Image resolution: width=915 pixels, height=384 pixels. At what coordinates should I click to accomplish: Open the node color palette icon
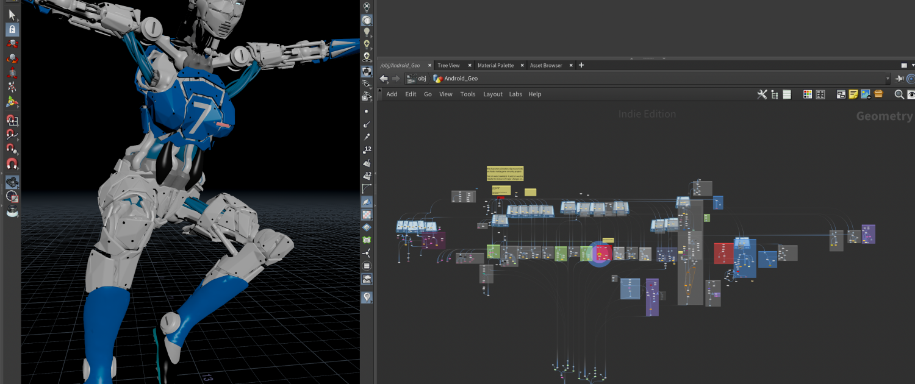808,94
